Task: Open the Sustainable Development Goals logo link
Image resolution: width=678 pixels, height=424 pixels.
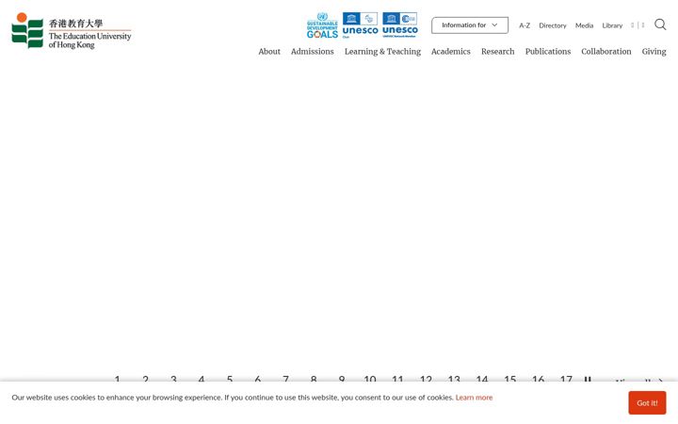Action: [x=322, y=25]
